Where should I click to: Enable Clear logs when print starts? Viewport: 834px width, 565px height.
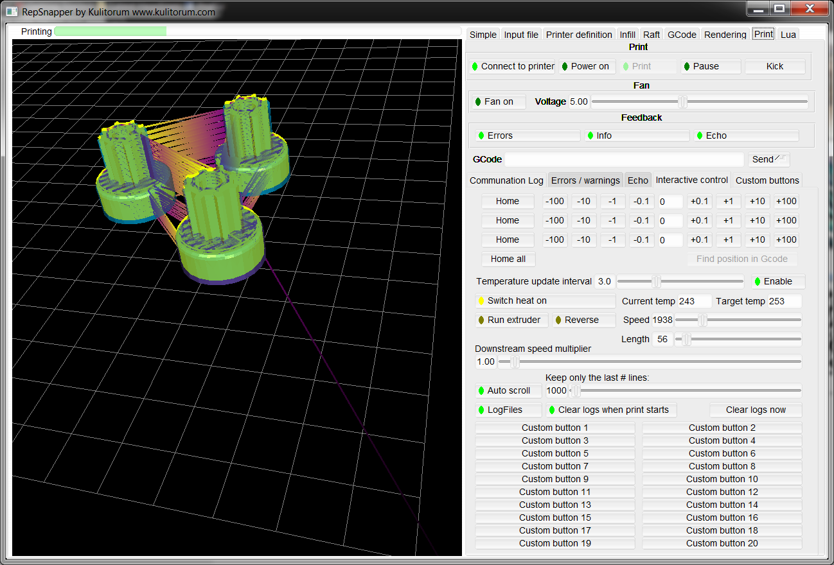610,410
